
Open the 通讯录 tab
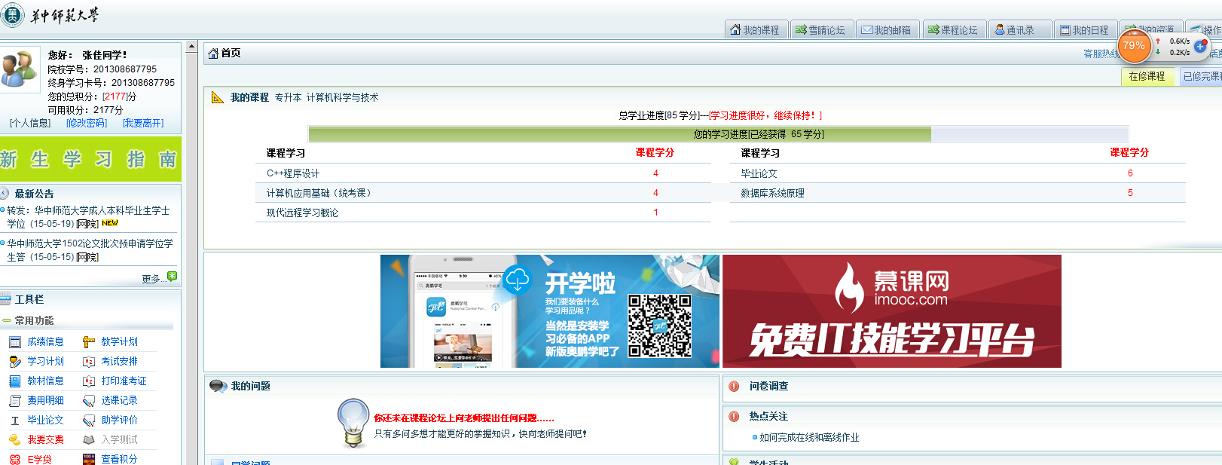click(x=1019, y=30)
